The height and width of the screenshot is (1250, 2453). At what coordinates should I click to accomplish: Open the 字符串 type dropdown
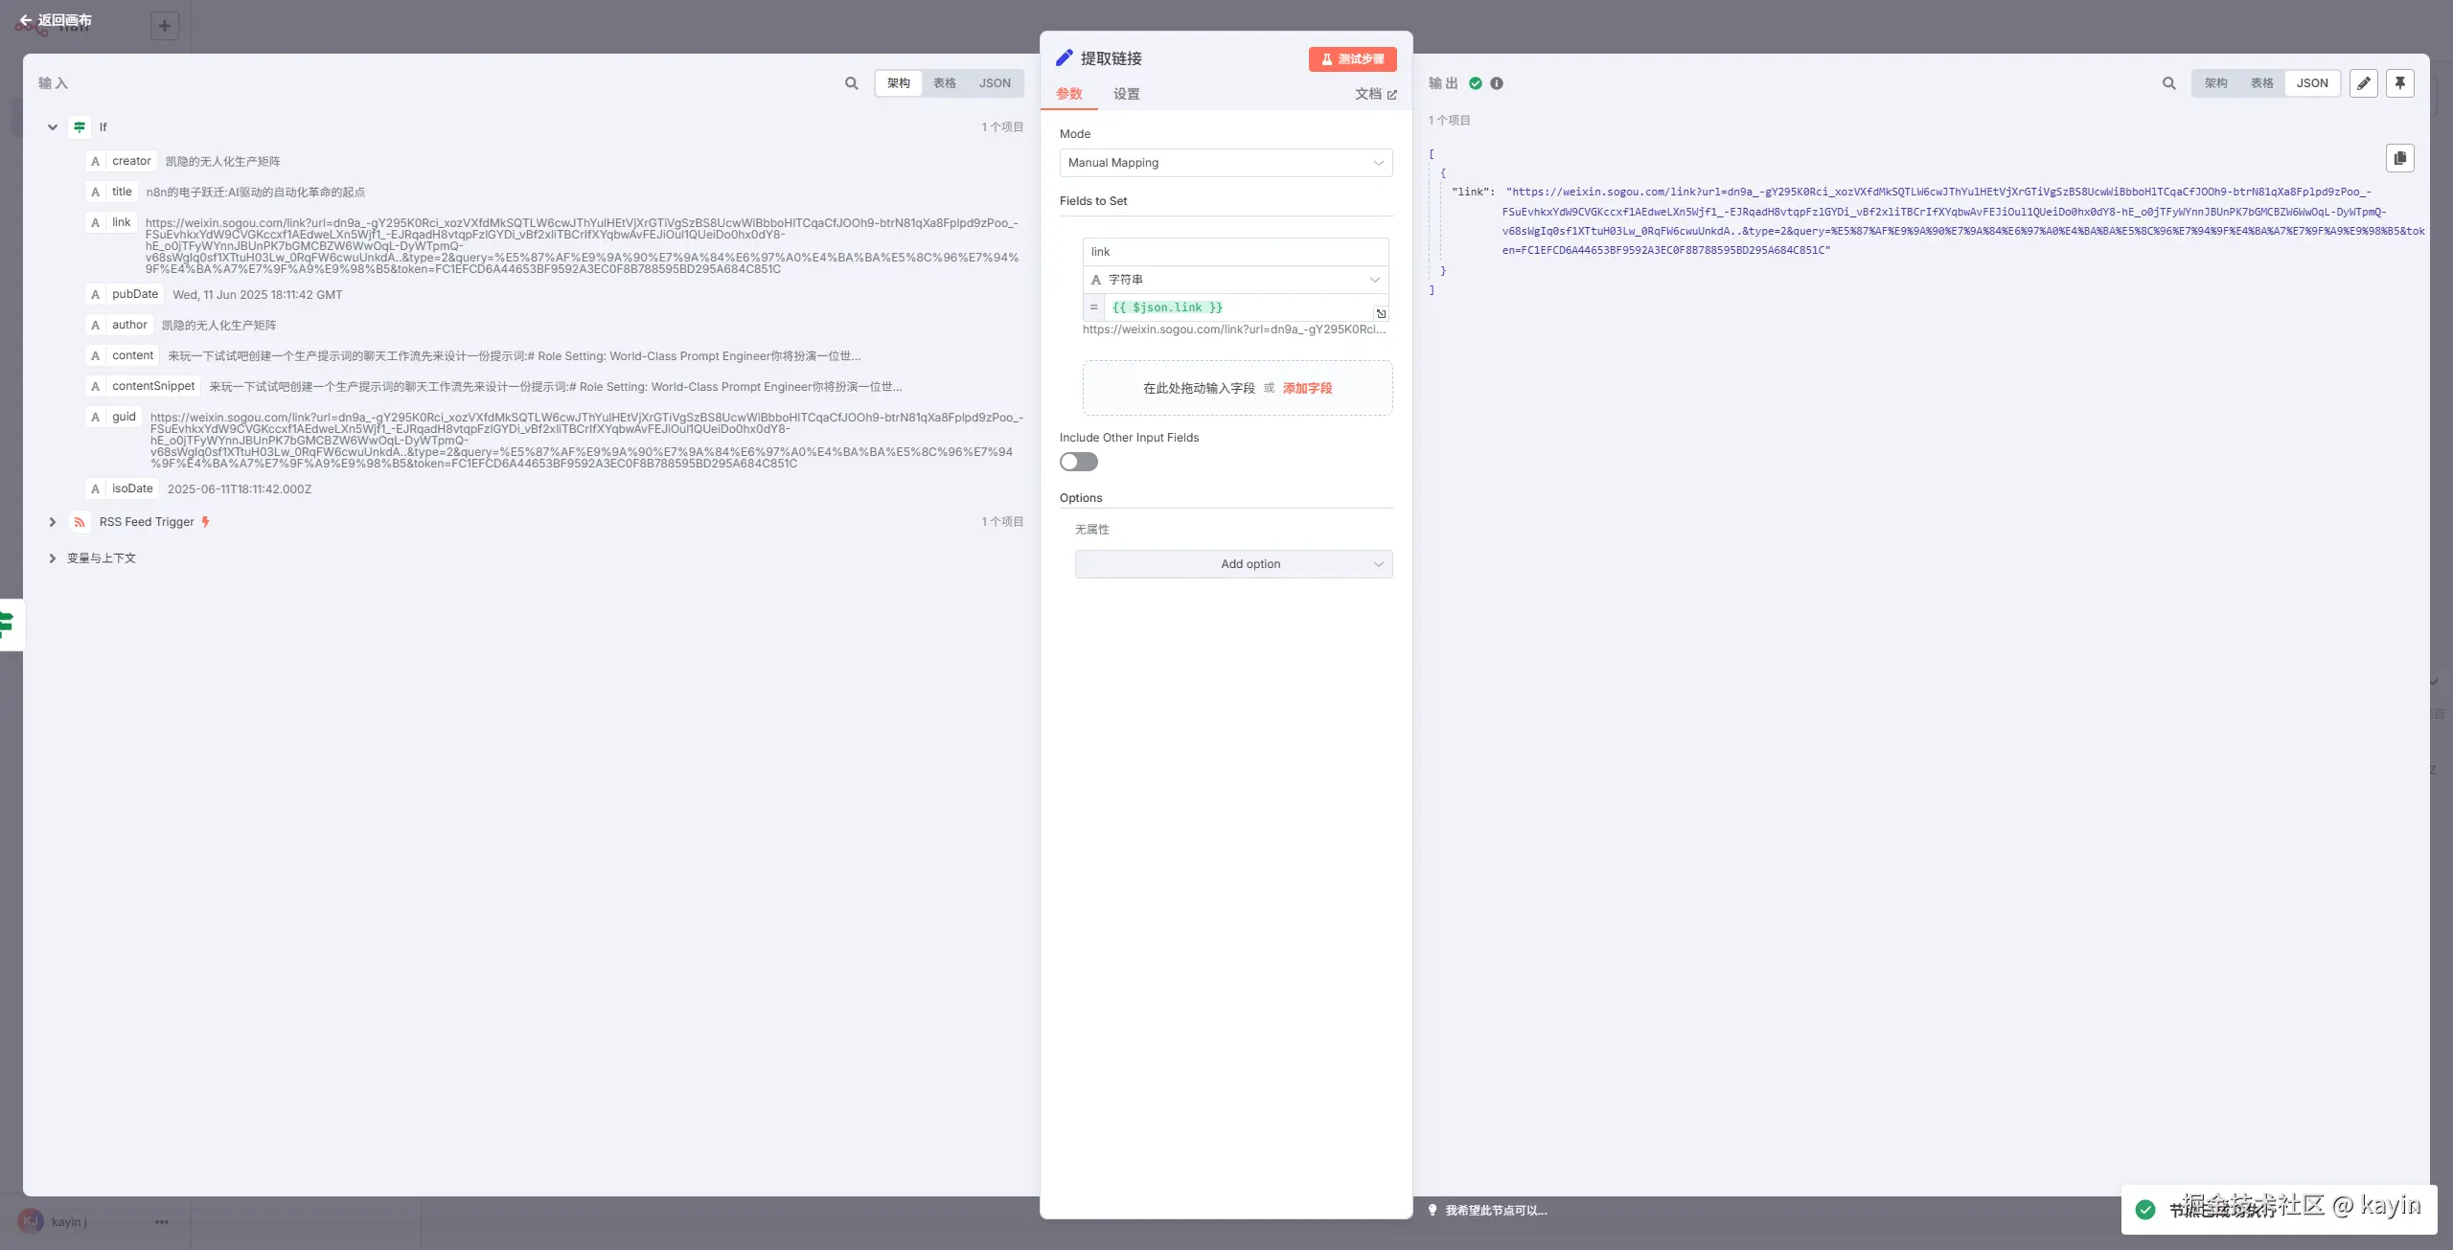(1235, 280)
